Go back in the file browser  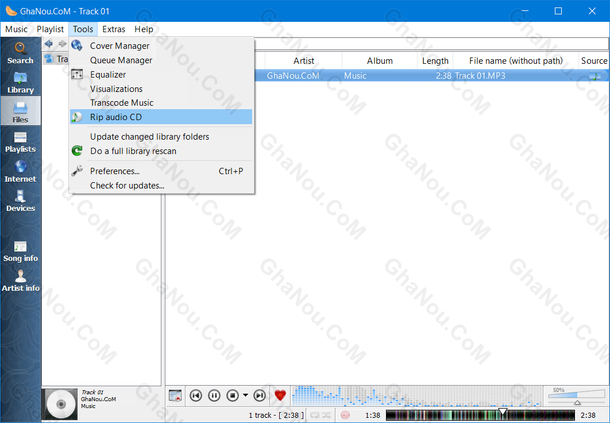pyautogui.click(x=49, y=44)
